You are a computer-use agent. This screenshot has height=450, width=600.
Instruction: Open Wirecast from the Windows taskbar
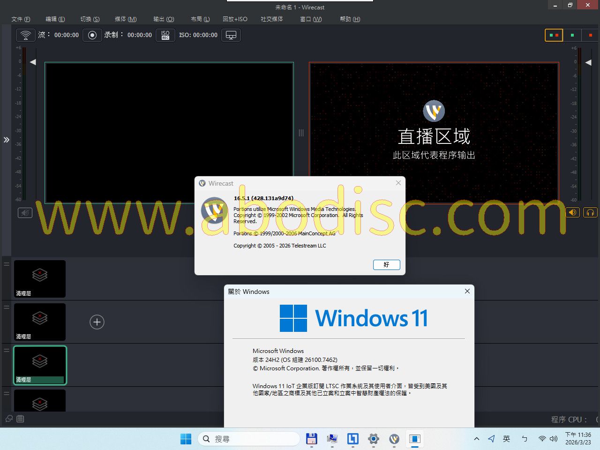394,439
